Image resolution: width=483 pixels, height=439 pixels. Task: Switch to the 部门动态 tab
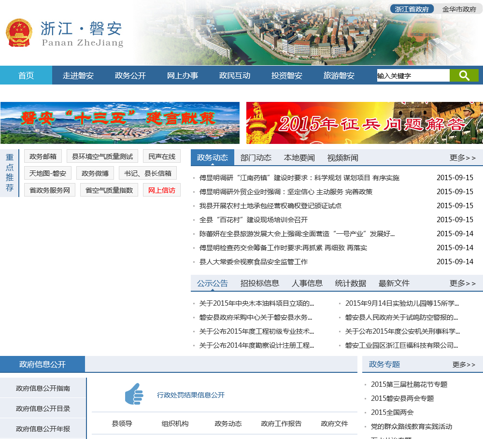tap(256, 158)
